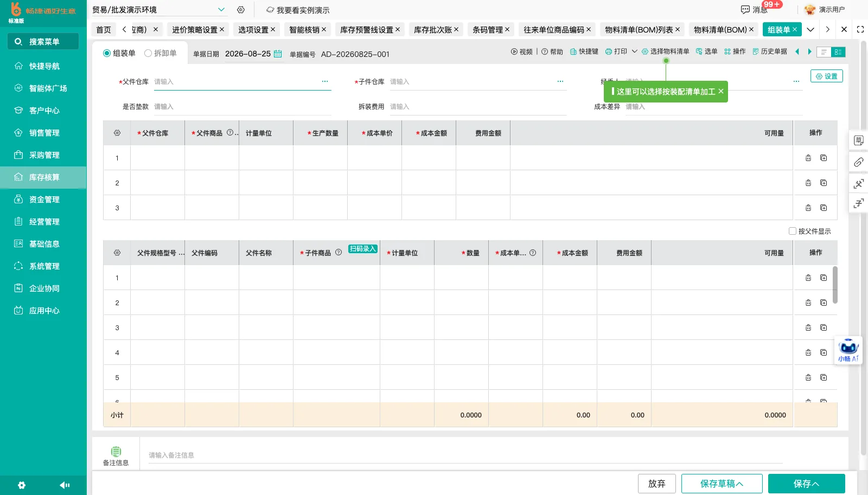Toggle sidebar collapse speaker-like icon at bottom
868x495 pixels.
tap(65, 485)
